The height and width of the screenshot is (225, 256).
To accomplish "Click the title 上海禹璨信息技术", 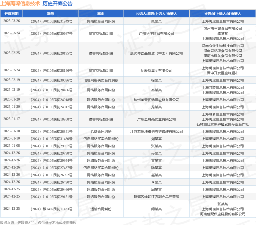I will pyautogui.click(x=20, y=3).
